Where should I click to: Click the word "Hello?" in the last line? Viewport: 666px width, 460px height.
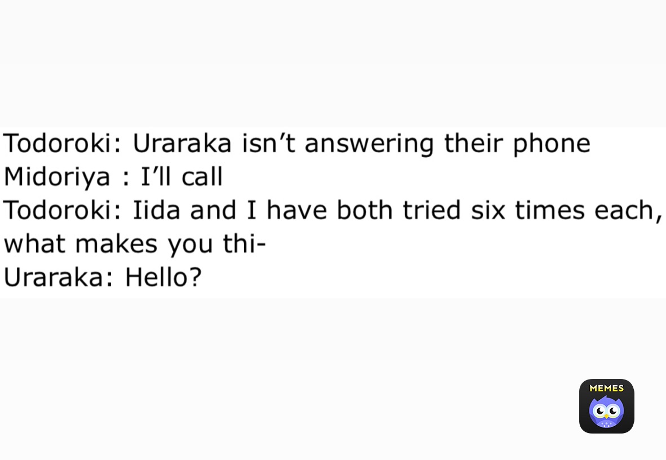[163, 277]
